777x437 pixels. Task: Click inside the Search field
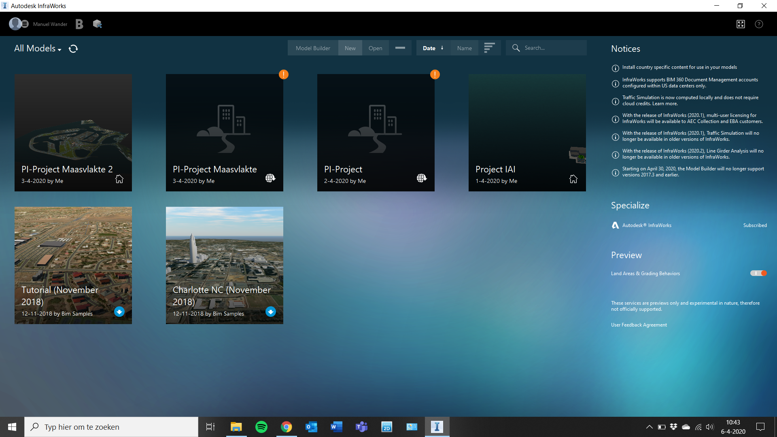tap(550, 48)
